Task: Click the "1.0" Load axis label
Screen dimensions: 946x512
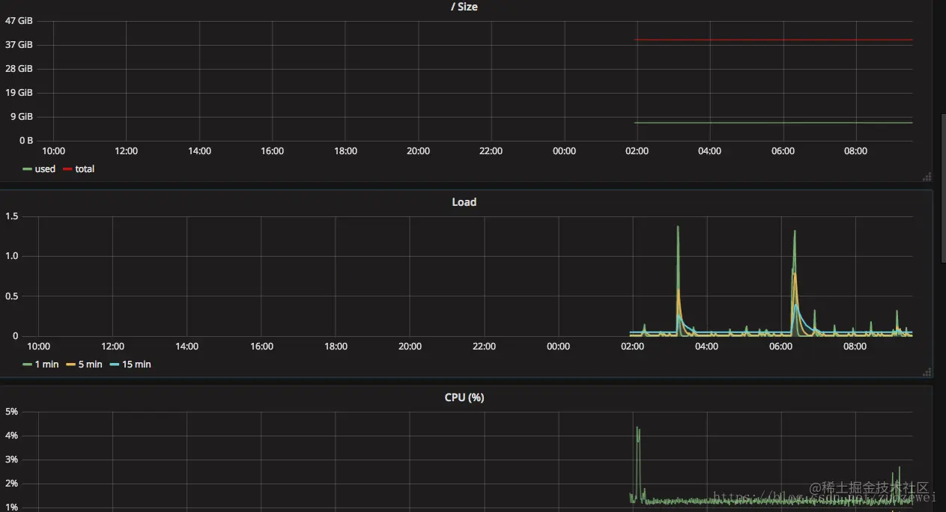Action: coord(11,256)
